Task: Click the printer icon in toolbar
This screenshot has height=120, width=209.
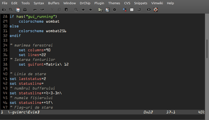Action: pos(25,10)
